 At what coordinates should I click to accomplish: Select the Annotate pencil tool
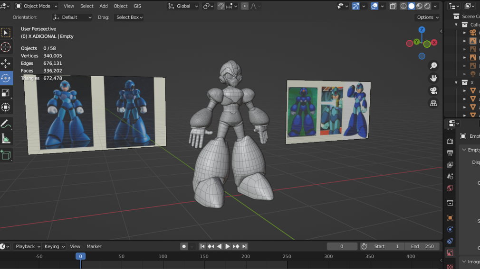click(x=6, y=124)
